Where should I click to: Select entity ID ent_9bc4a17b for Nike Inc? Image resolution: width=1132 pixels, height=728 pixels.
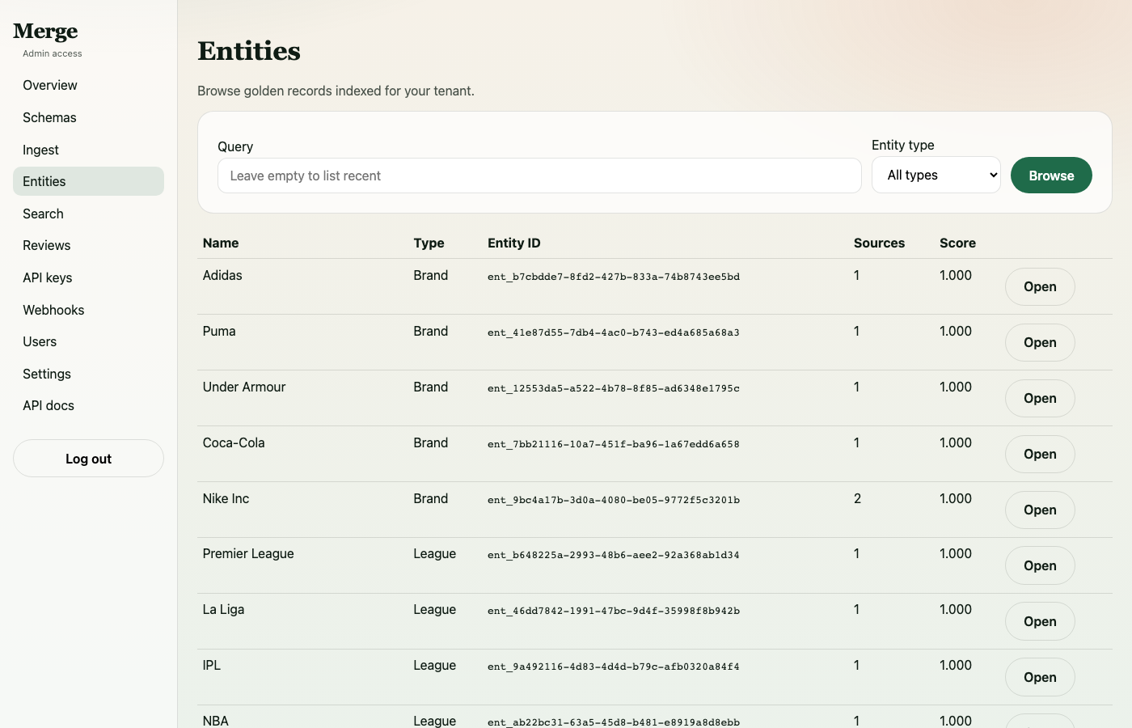614,500
